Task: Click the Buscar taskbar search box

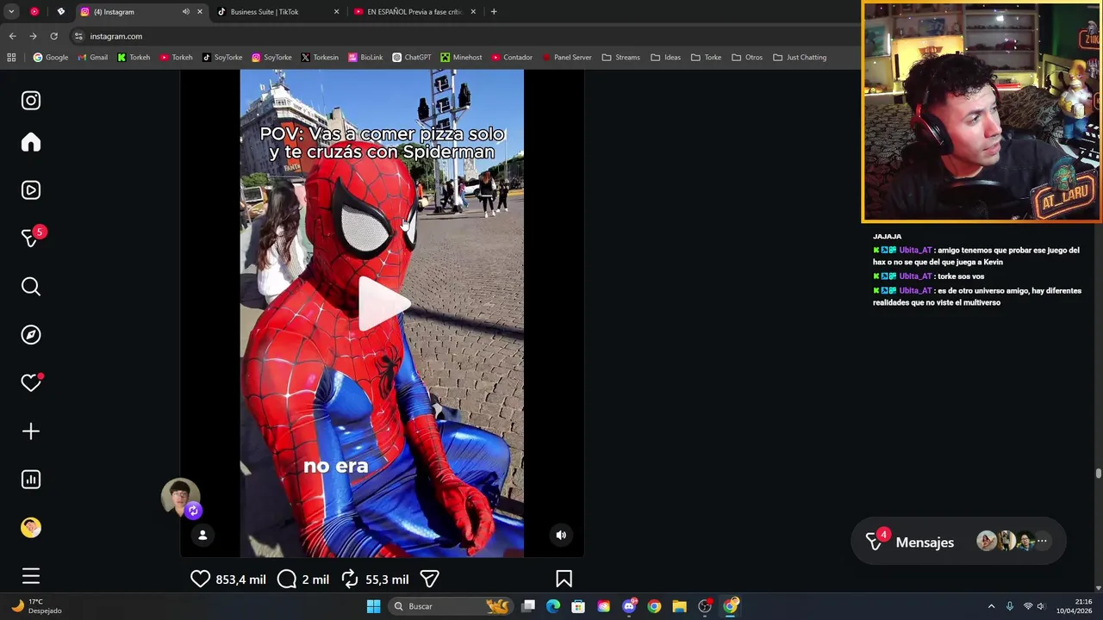Action: click(x=450, y=606)
